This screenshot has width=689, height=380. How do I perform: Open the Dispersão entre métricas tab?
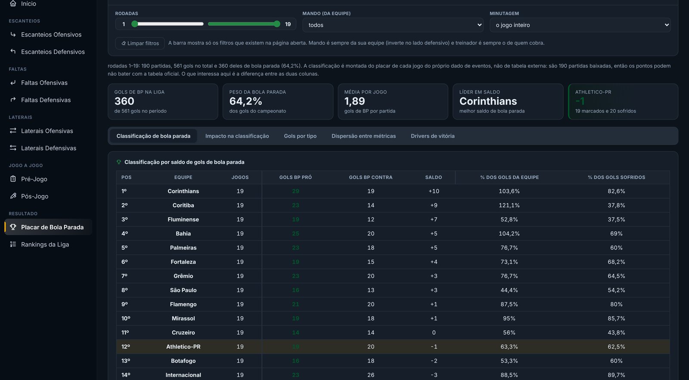click(363, 136)
